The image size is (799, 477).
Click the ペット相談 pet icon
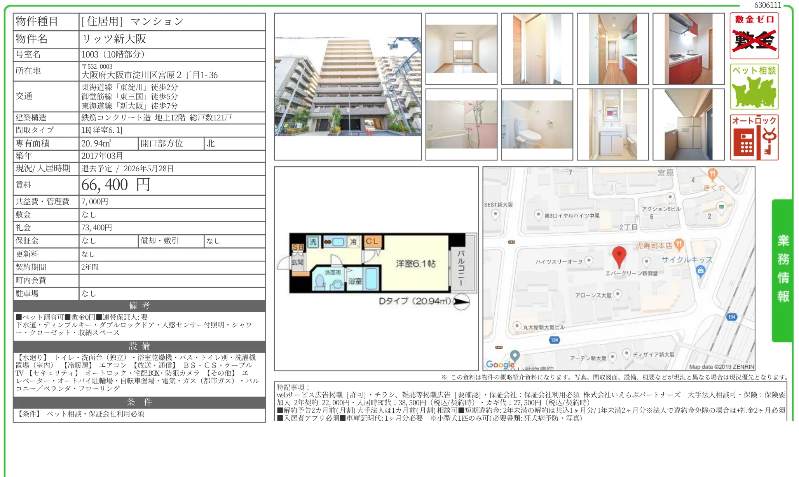coord(754,87)
